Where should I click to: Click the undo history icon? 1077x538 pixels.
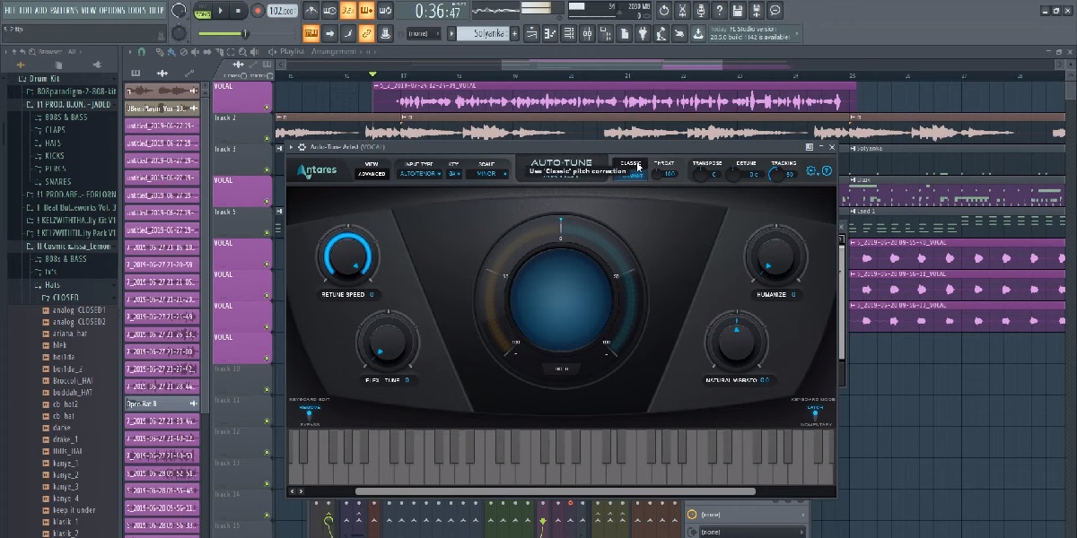click(x=664, y=11)
